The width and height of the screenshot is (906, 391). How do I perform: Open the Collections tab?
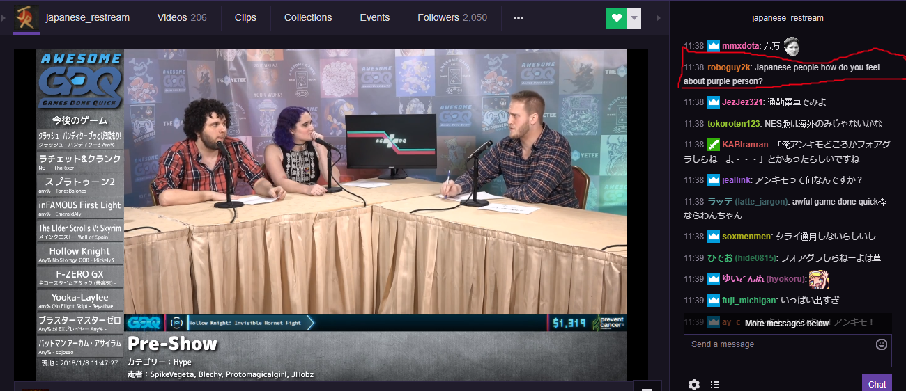[308, 17]
